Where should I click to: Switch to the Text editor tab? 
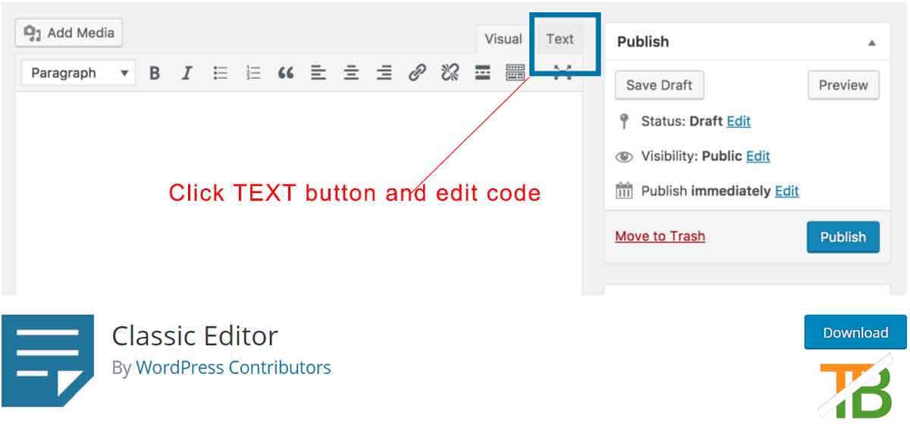(x=560, y=39)
